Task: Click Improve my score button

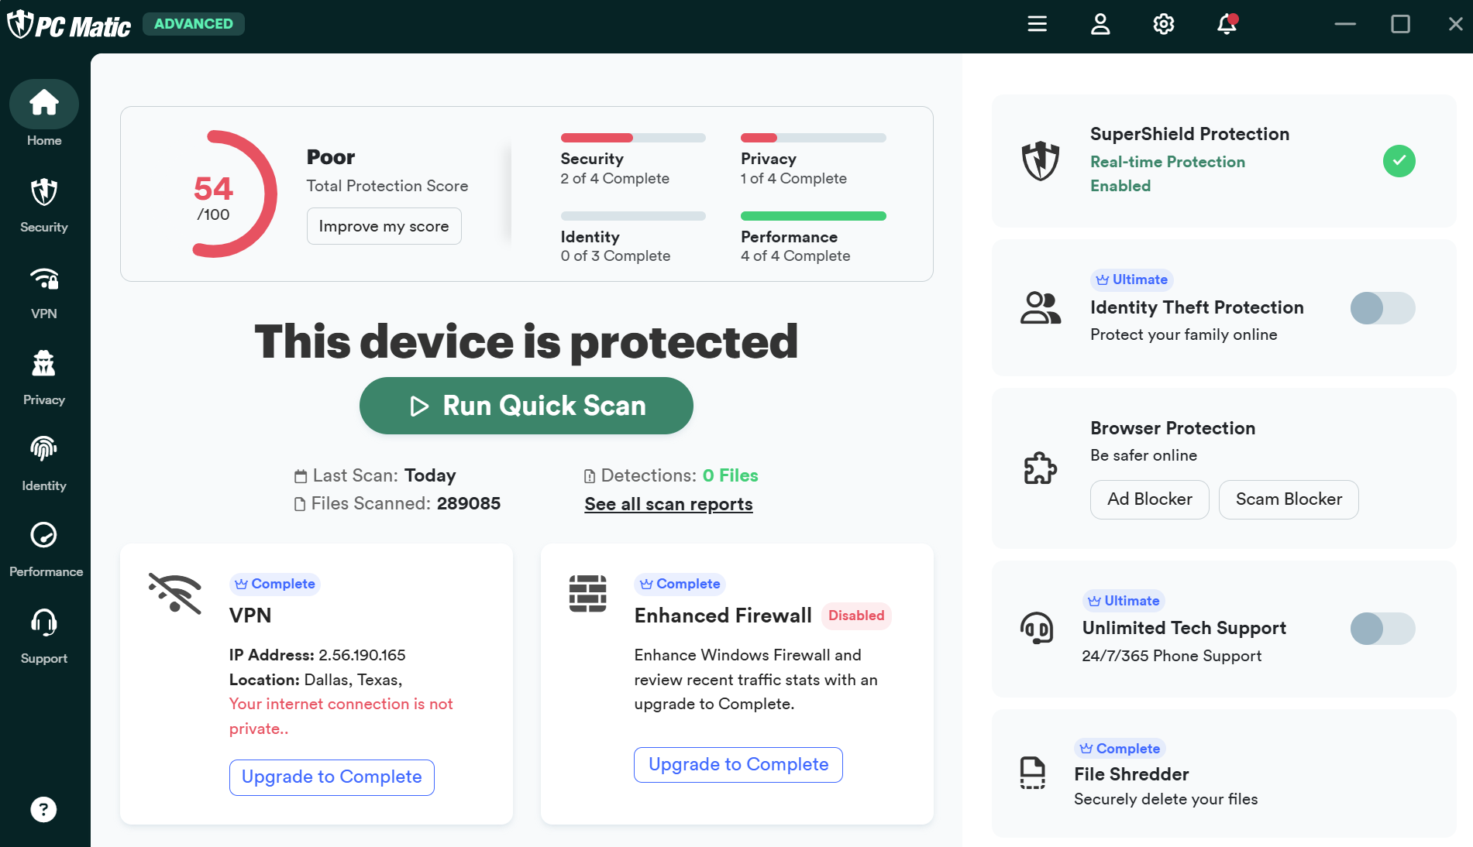Action: [x=384, y=226]
